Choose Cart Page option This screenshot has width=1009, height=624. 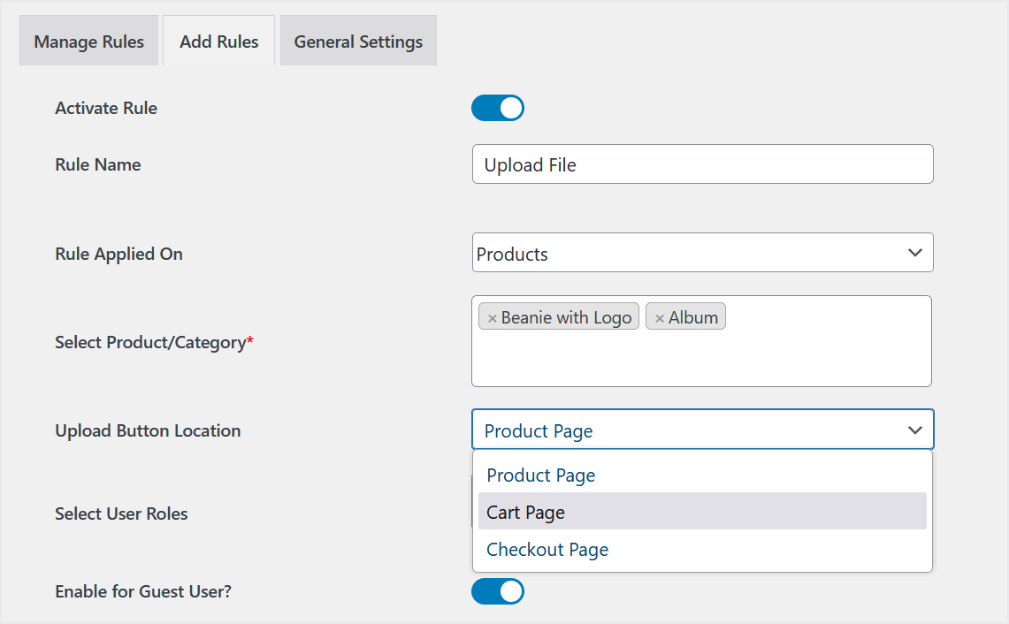coord(703,512)
